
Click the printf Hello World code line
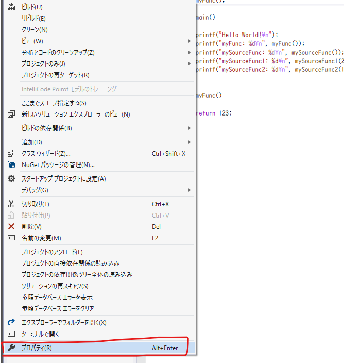pyautogui.click(x=237, y=35)
